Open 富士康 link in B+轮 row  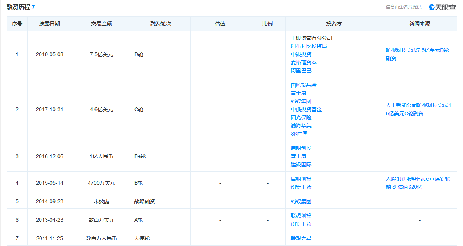coord(298,156)
